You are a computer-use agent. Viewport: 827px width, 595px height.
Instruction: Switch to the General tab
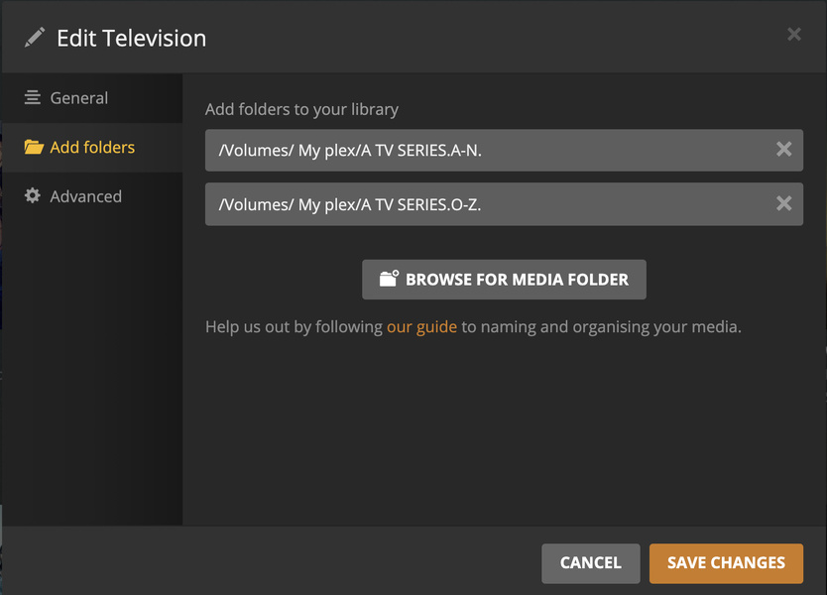[79, 98]
